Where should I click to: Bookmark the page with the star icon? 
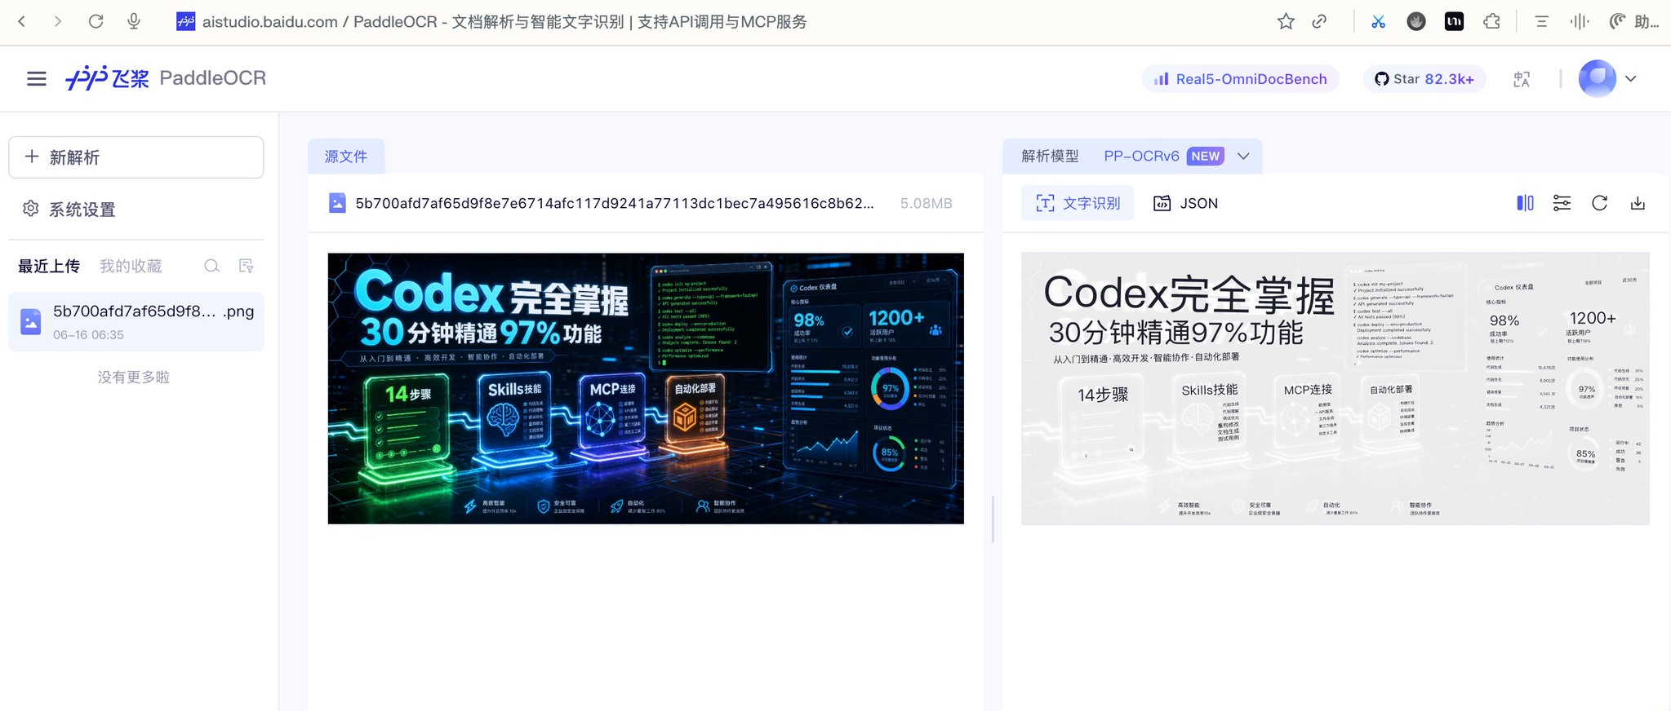tap(1286, 21)
